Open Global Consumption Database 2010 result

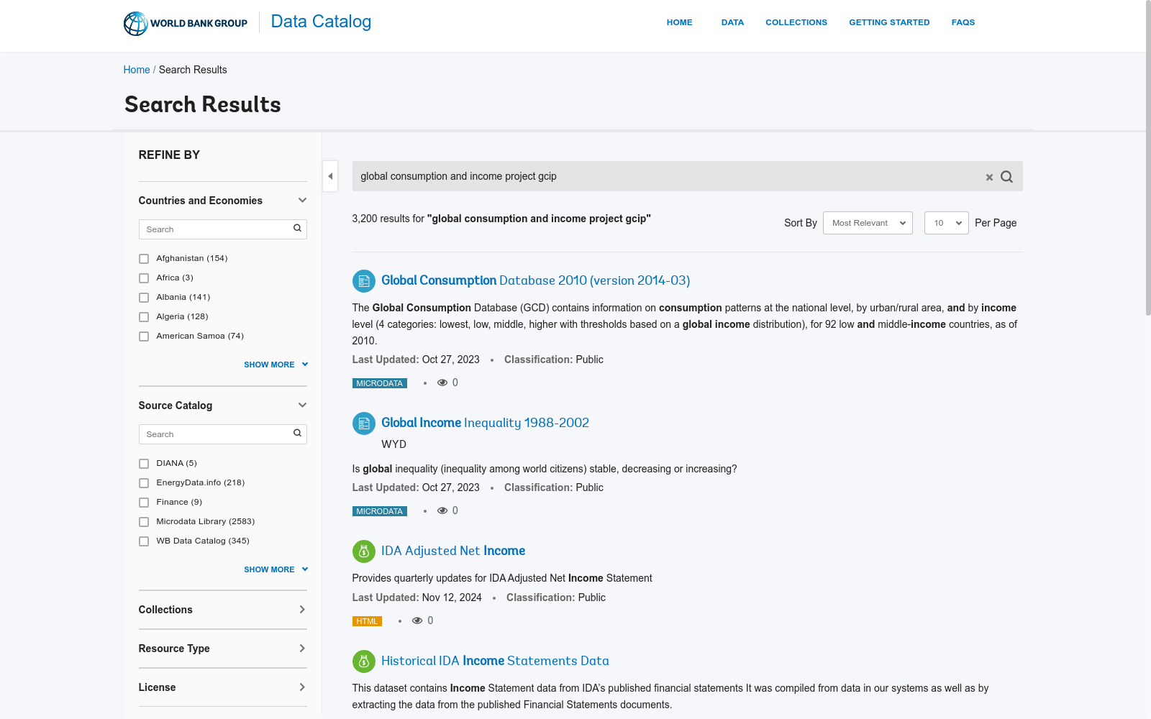point(536,280)
